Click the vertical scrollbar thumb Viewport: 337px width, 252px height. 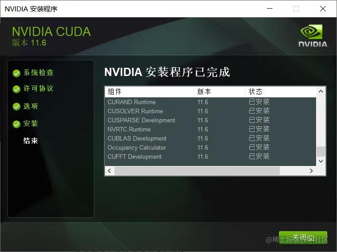321,151
